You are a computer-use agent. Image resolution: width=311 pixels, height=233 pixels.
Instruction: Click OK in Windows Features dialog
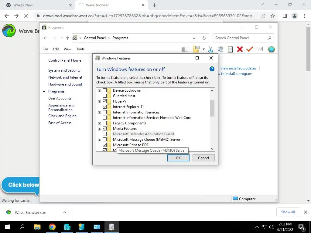[178, 158]
